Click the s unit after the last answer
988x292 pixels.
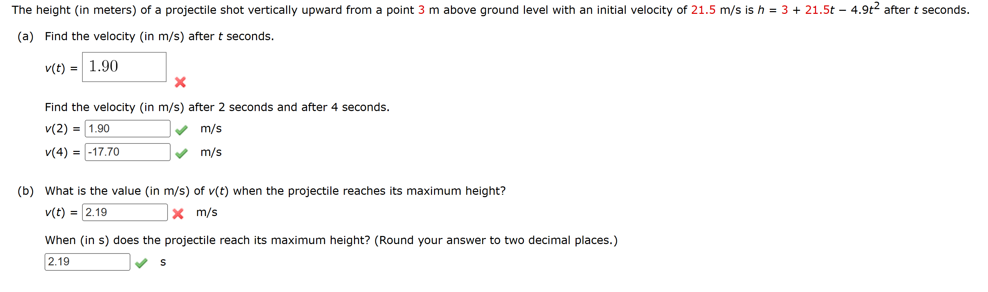[164, 263]
